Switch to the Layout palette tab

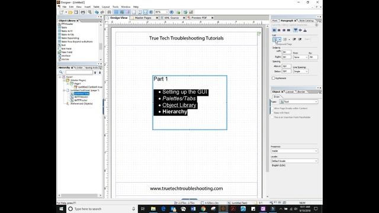click(290, 92)
